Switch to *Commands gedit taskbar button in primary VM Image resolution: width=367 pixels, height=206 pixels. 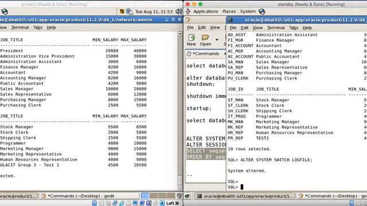tap(89, 196)
